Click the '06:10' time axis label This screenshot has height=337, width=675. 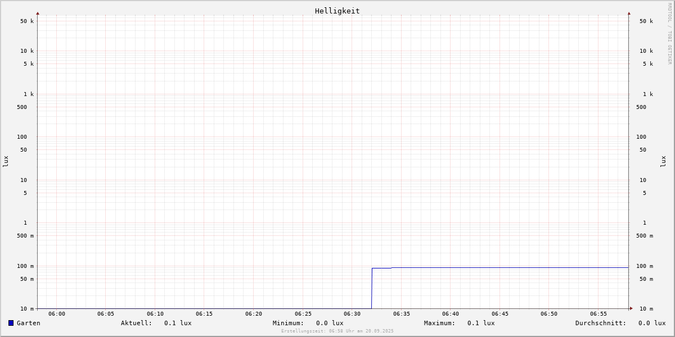coord(155,314)
